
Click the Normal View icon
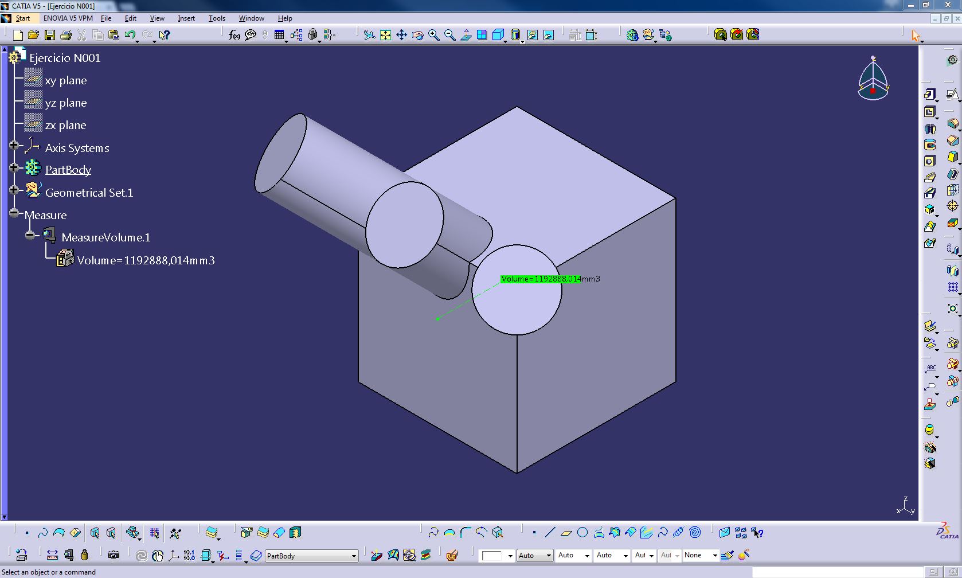(x=466, y=36)
